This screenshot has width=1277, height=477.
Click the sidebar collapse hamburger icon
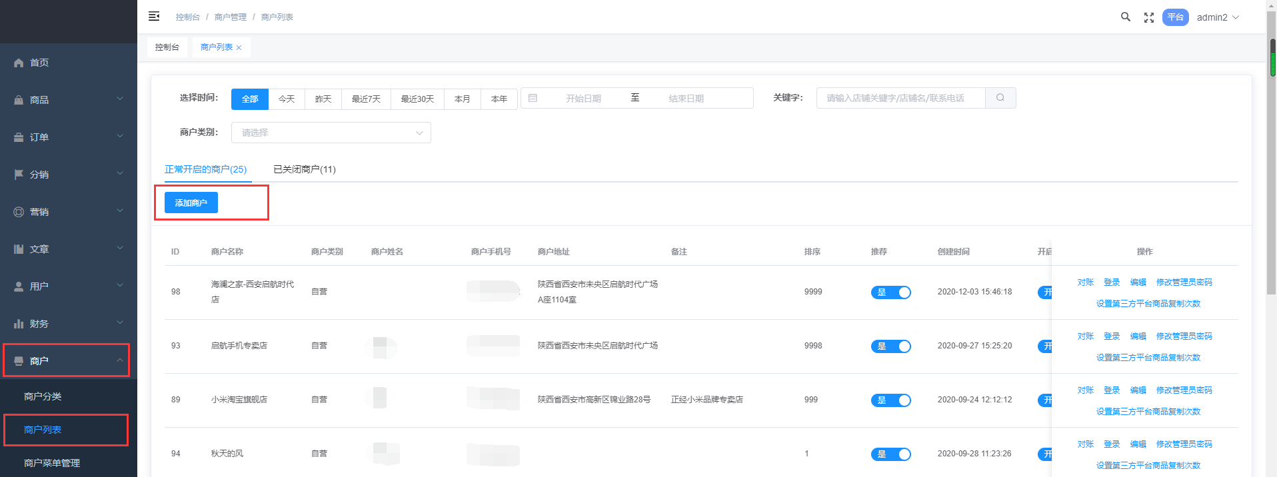(154, 16)
